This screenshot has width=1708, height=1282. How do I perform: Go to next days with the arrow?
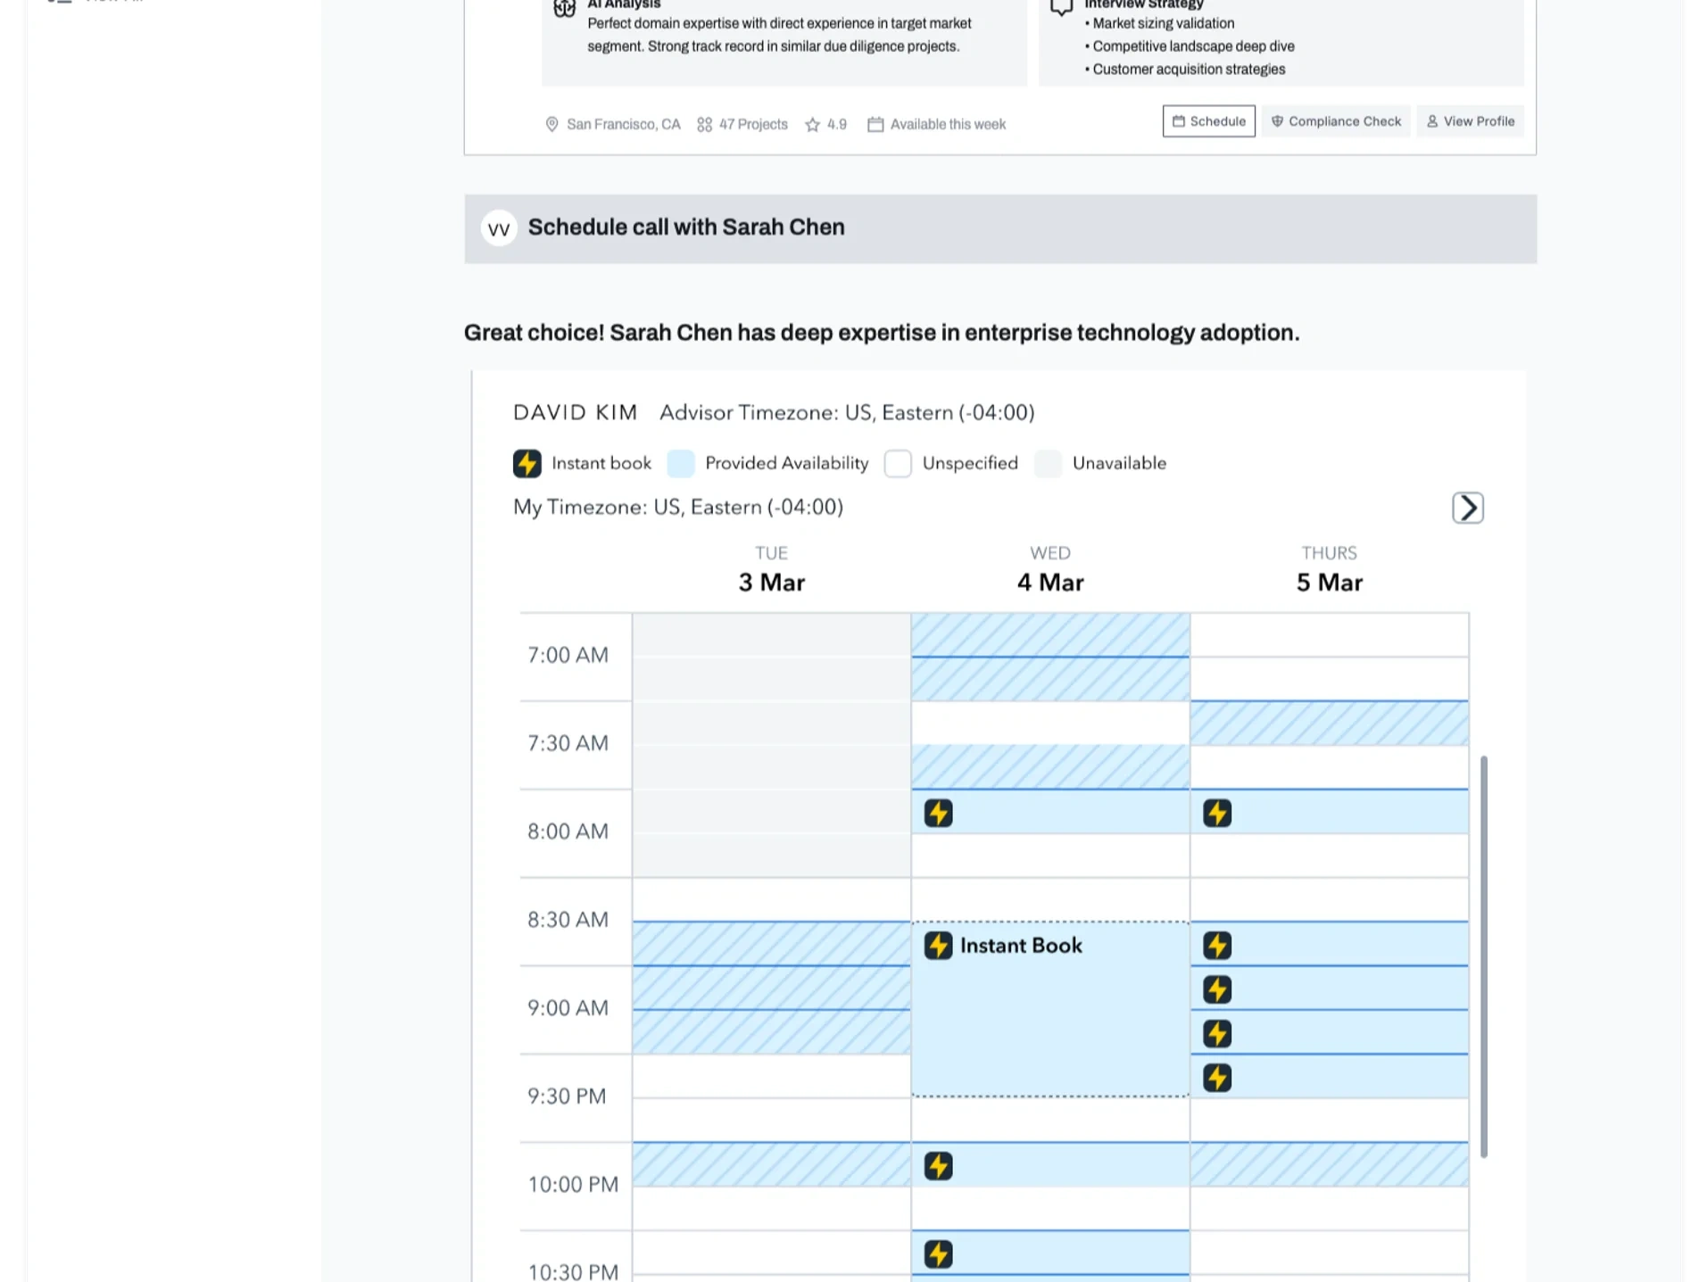point(1467,508)
